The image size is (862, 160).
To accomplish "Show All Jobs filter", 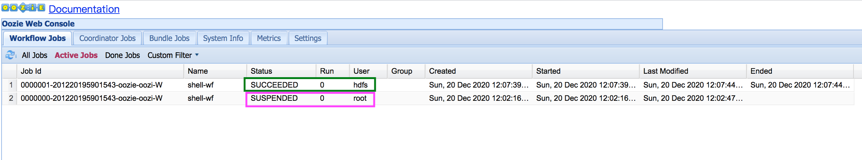I will (34, 55).
